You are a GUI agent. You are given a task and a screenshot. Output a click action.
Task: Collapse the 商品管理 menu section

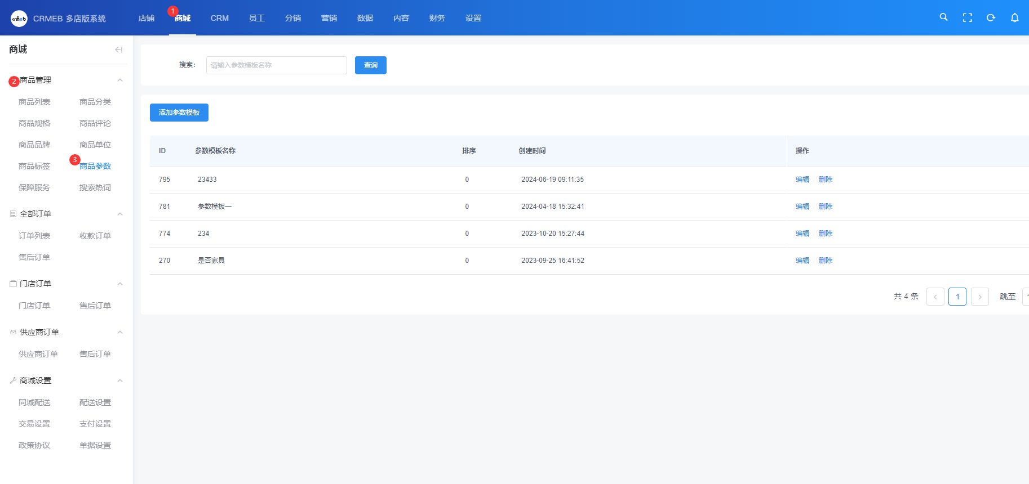click(x=120, y=80)
